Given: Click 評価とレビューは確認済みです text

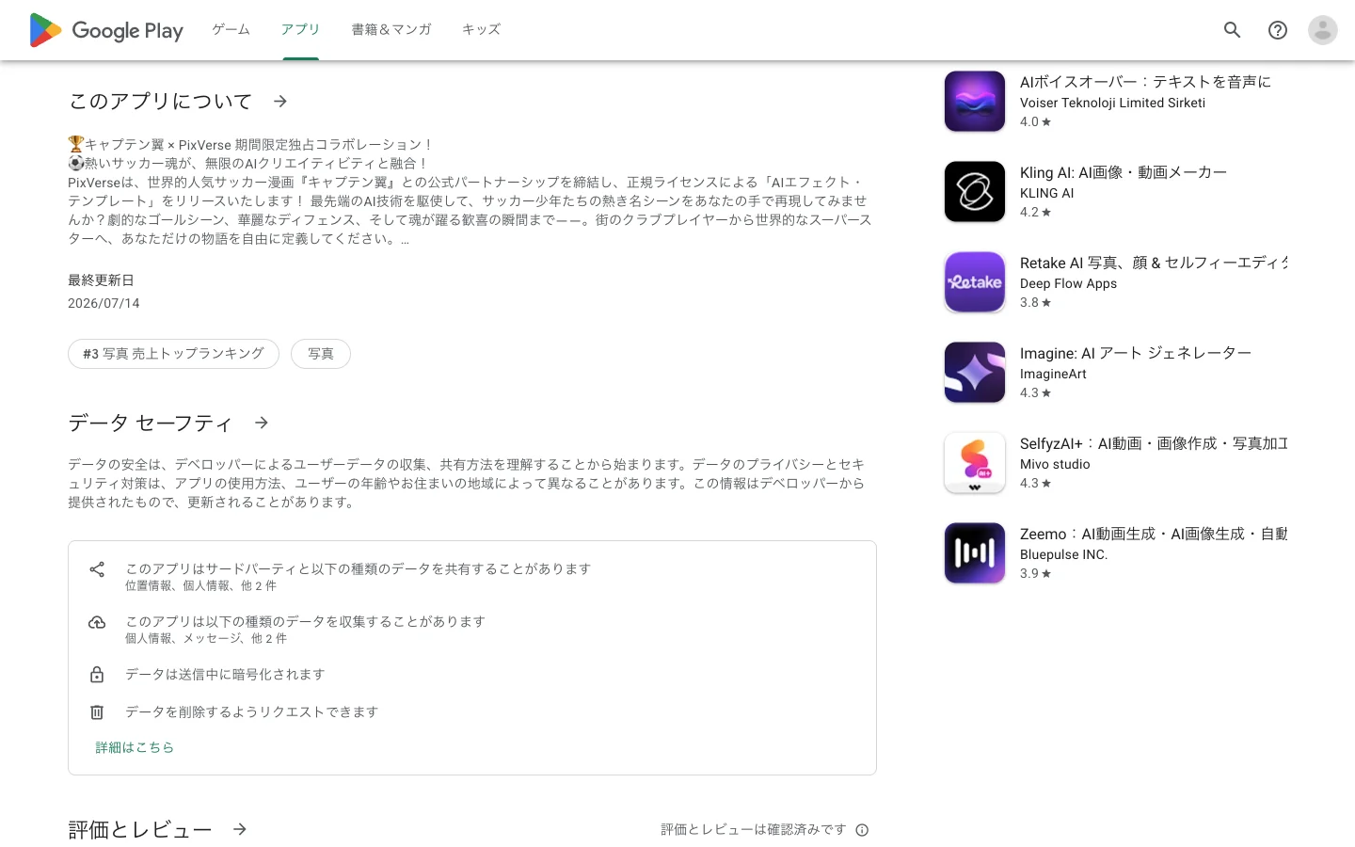Looking at the screenshot, I should click(x=753, y=830).
